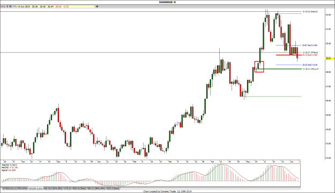Viewport: 335px width, 193px height.
Task: Switch to the RSI 10.2 indicator tab
Action: (x=53, y=189)
